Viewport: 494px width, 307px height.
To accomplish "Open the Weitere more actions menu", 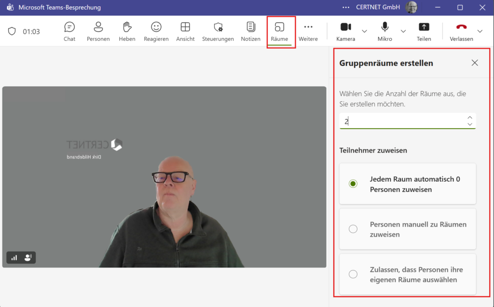I will point(308,31).
